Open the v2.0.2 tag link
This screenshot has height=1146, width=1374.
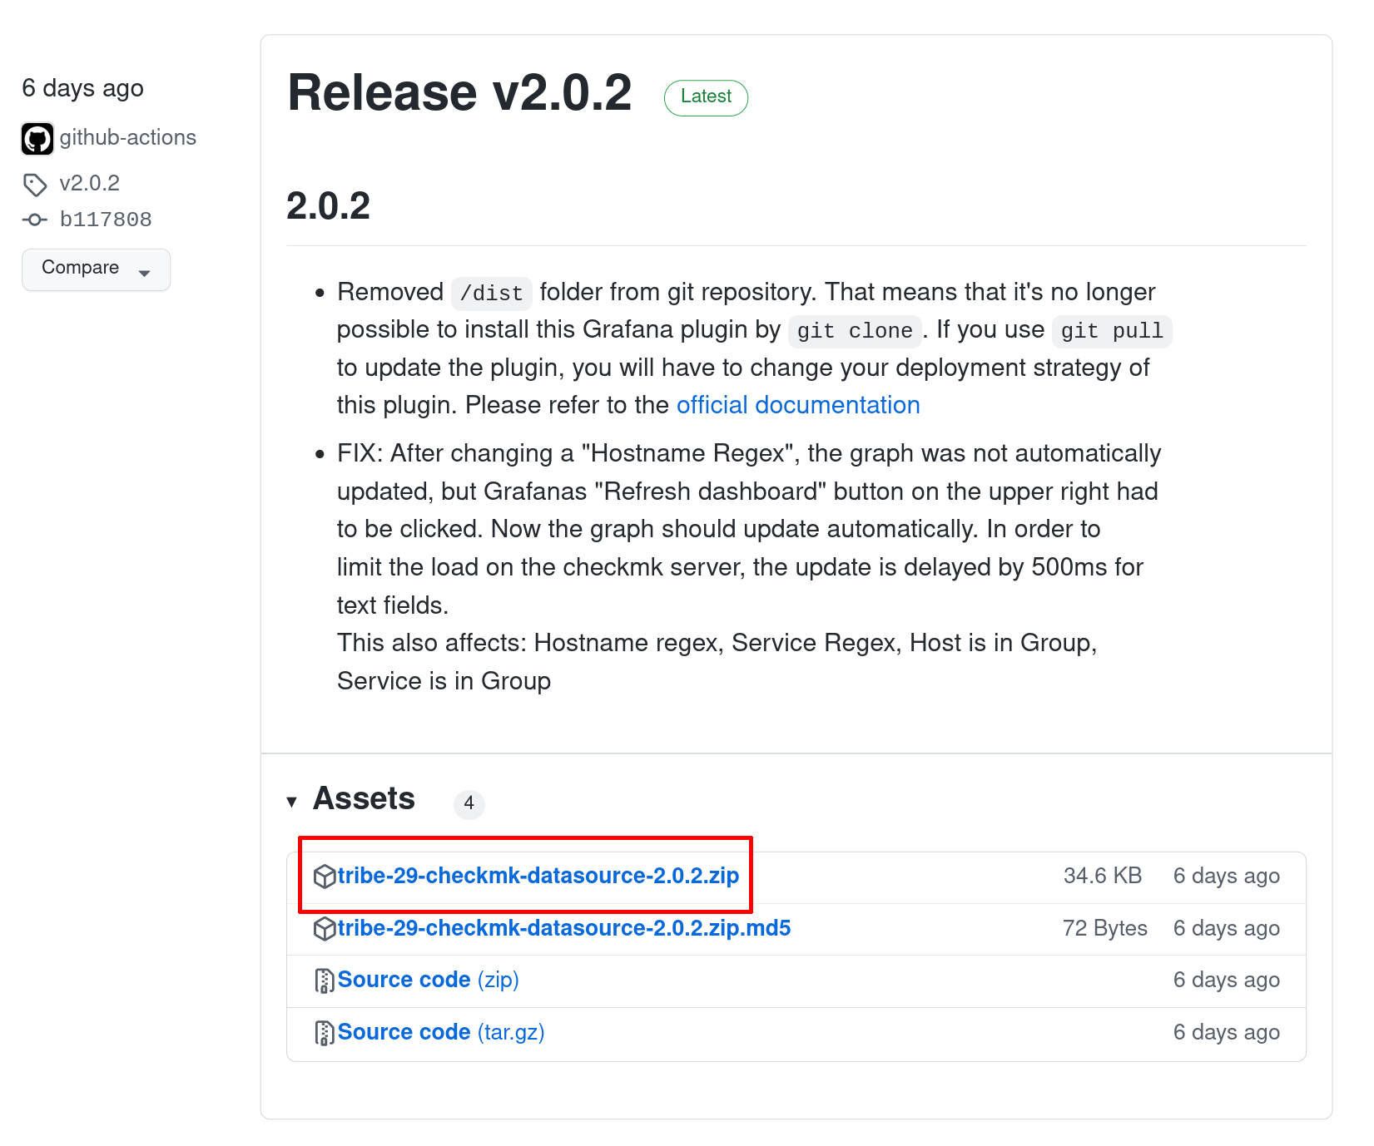[90, 183]
